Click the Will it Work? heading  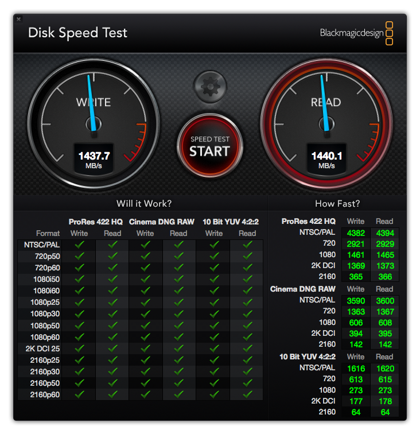coord(144,204)
